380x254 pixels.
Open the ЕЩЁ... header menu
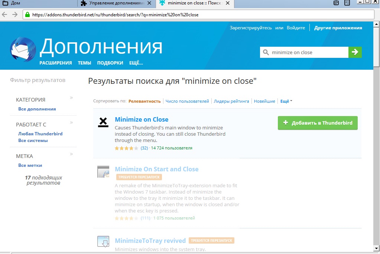pyautogui.click(x=136, y=63)
